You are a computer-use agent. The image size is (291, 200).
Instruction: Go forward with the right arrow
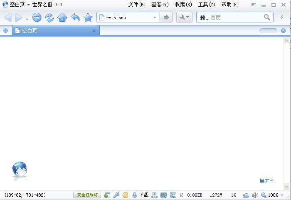18,17
